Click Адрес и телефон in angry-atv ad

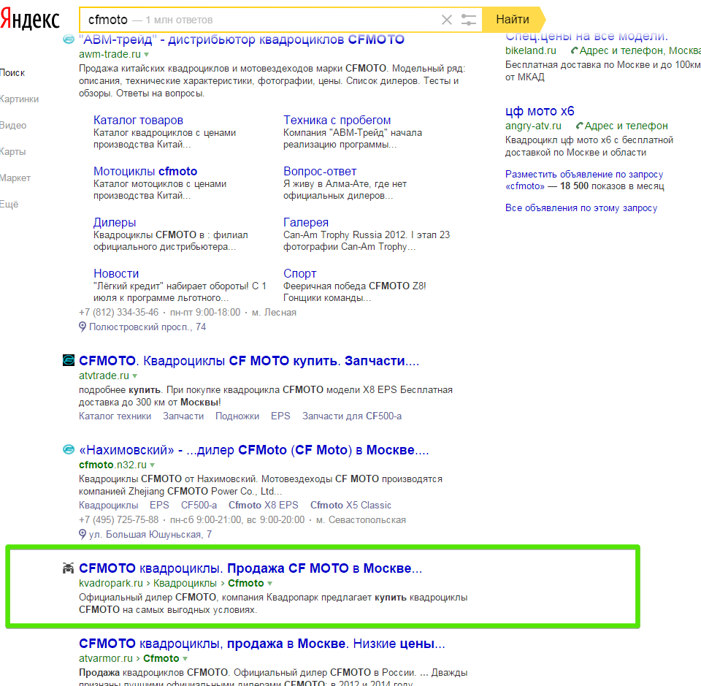[x=626, y=126]
